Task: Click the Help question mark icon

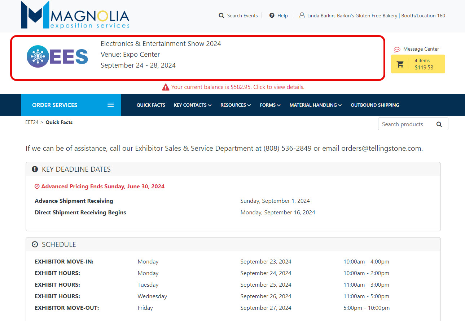Action: [272, 16]
